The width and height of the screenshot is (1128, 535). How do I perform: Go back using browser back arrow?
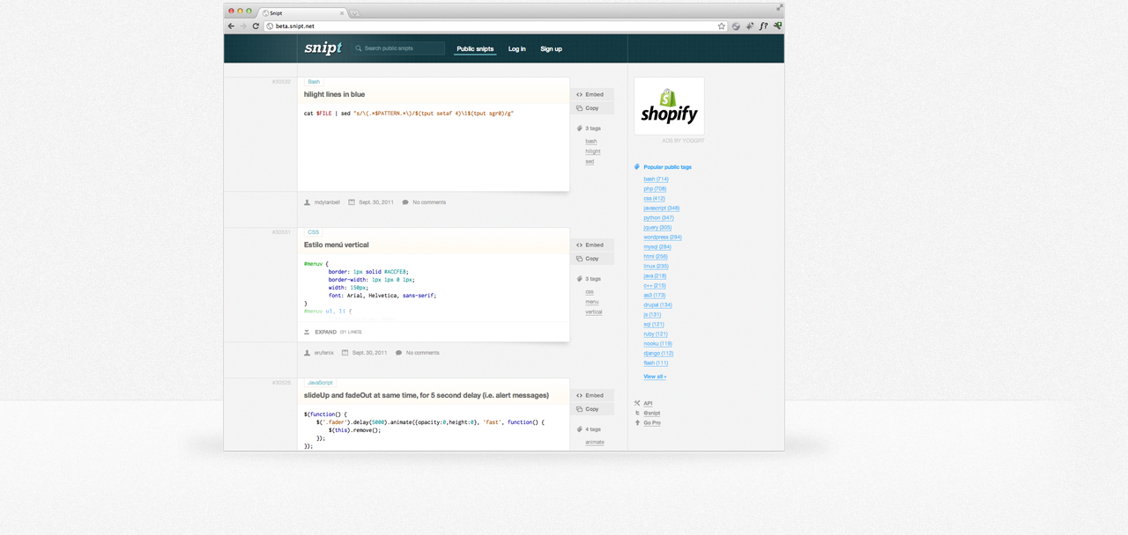232,26
